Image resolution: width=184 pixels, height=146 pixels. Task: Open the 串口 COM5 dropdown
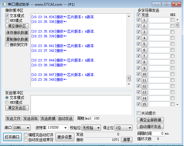pos(22,128)
